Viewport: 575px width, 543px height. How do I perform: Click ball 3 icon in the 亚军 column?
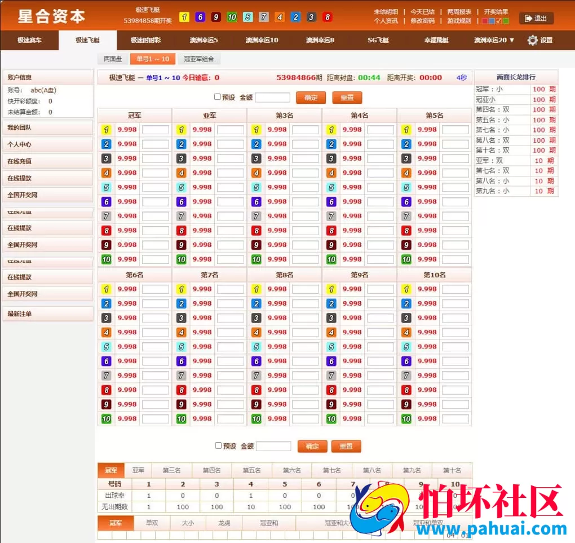click(182, 158)
